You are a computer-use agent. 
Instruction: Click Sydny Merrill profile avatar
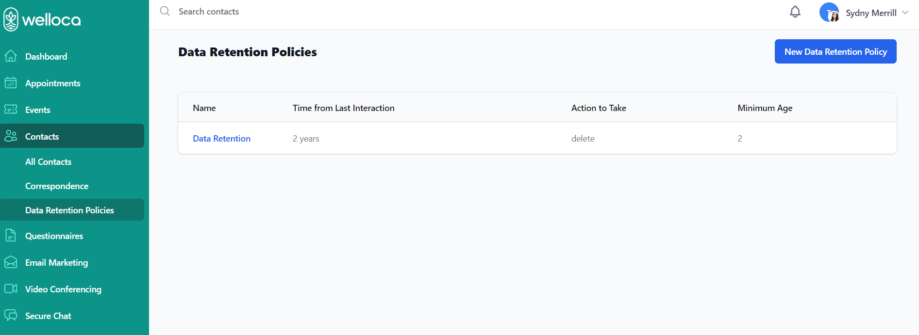click(829, 13)
